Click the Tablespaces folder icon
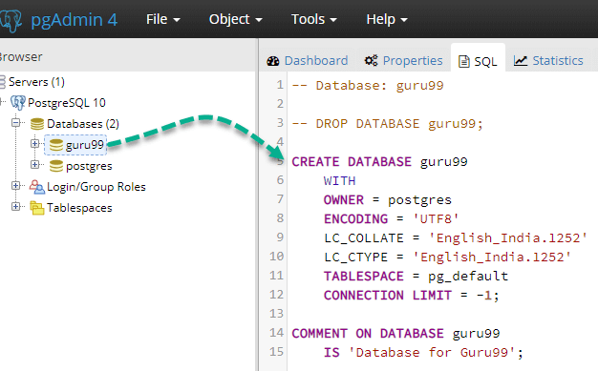The height and width of the screenshot is (371, 598). tap(37, 208)
